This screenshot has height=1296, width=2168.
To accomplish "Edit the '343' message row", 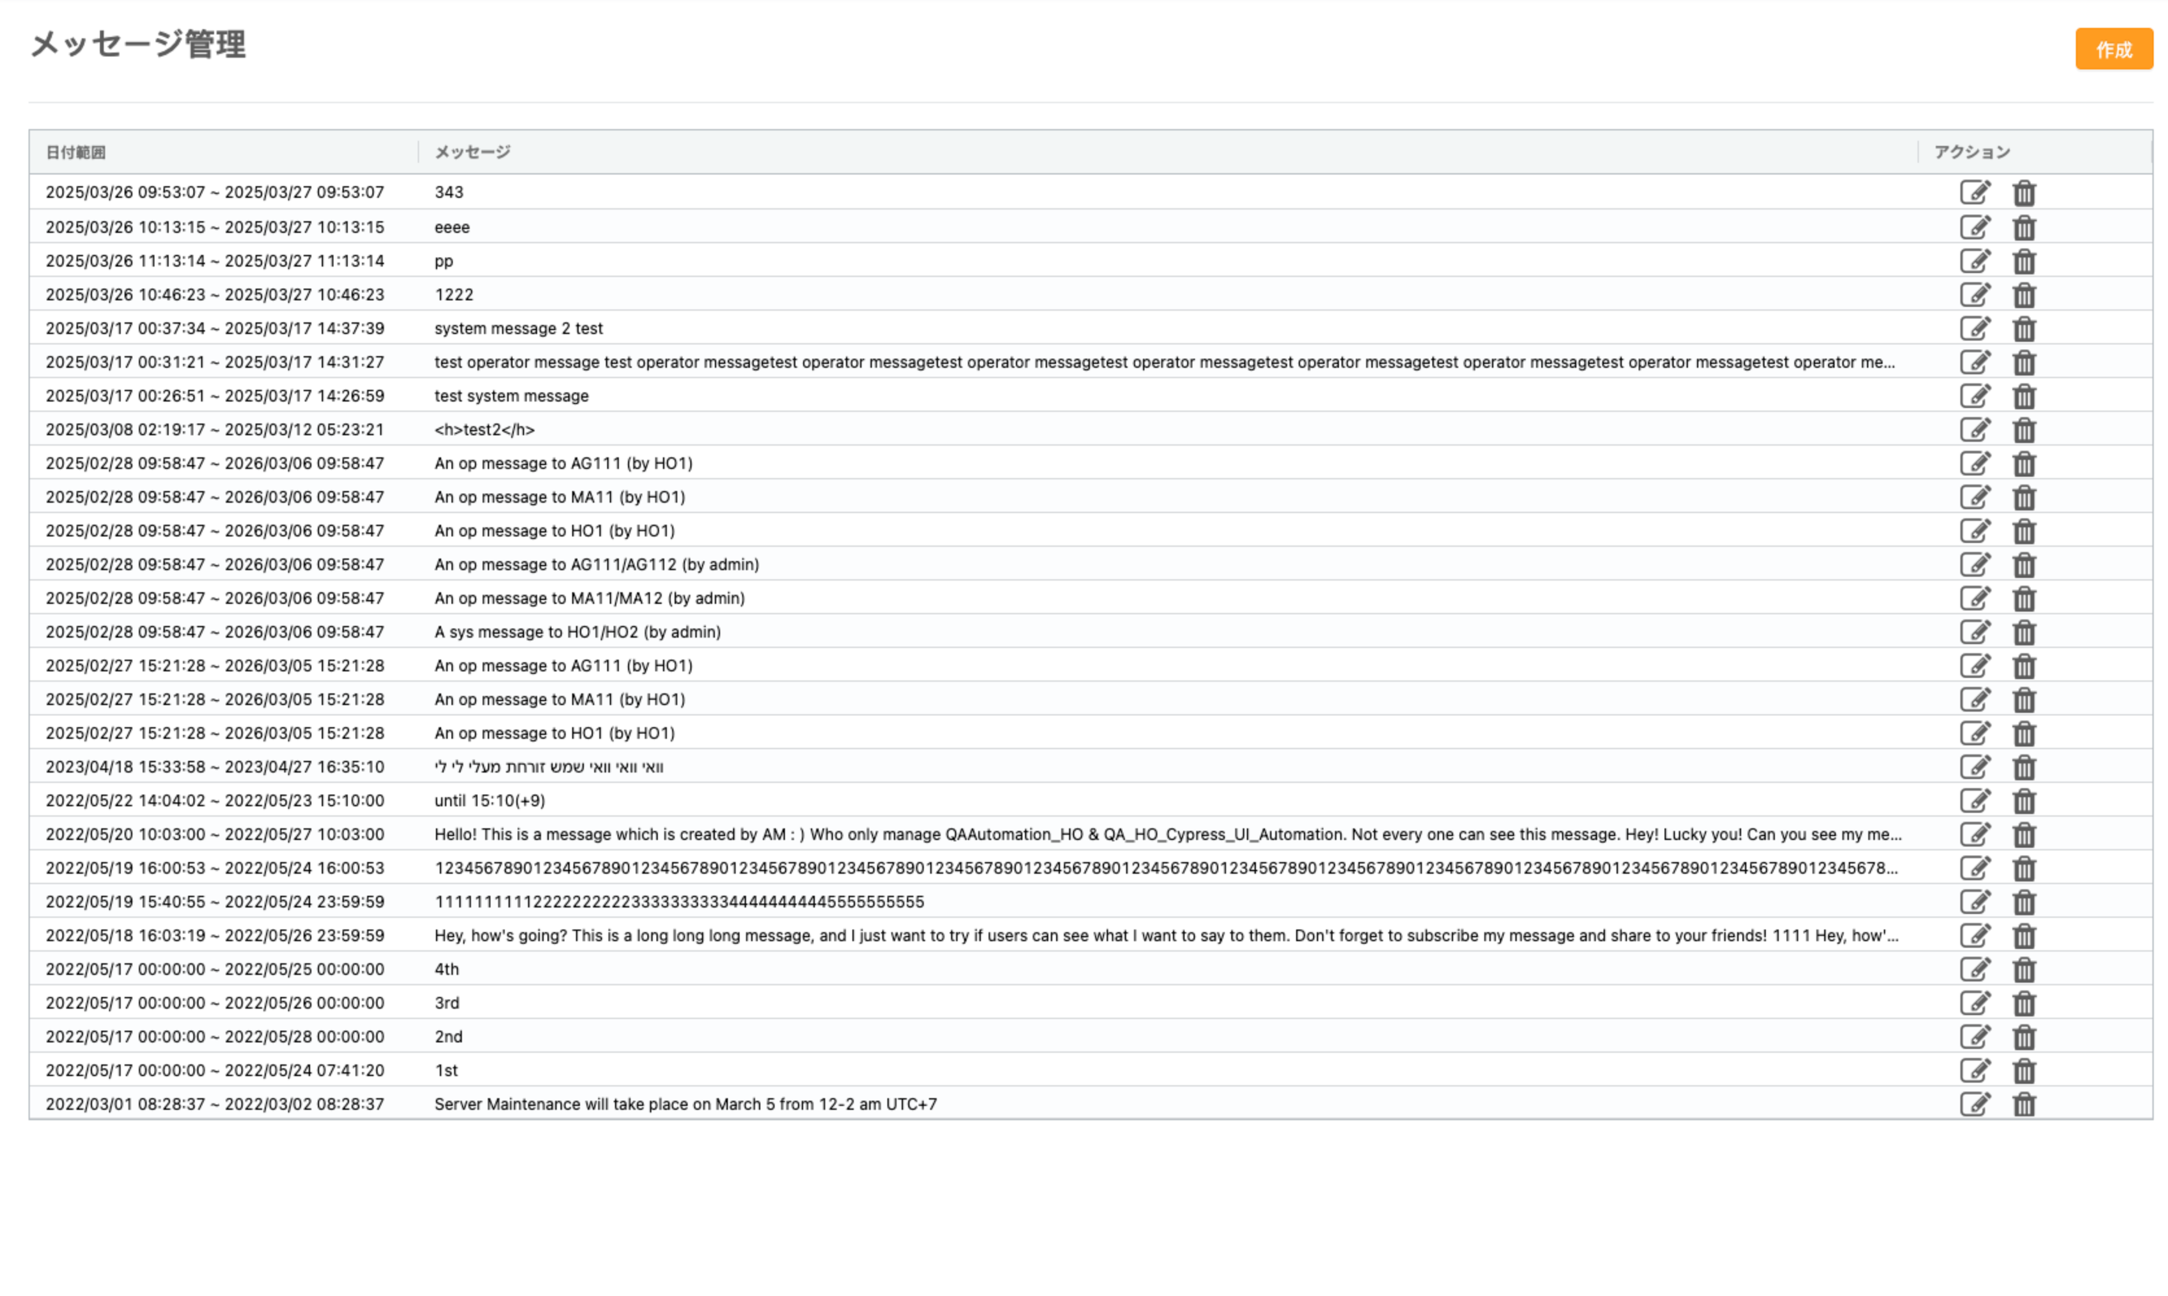I will [x=1974, y=192].
